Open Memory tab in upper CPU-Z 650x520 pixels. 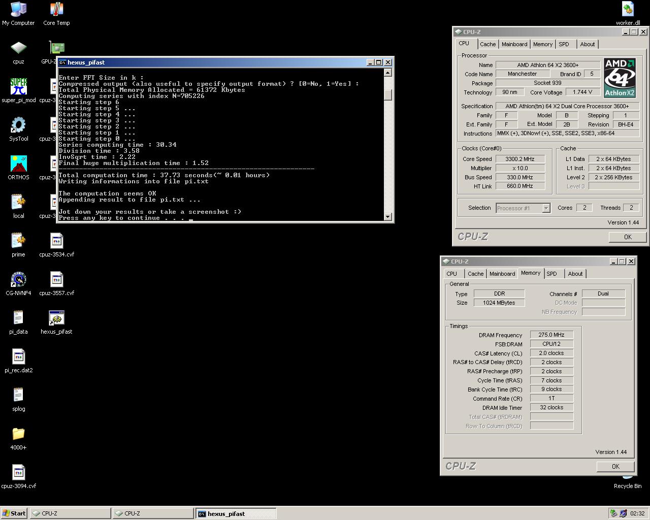[x=542, y=44]
